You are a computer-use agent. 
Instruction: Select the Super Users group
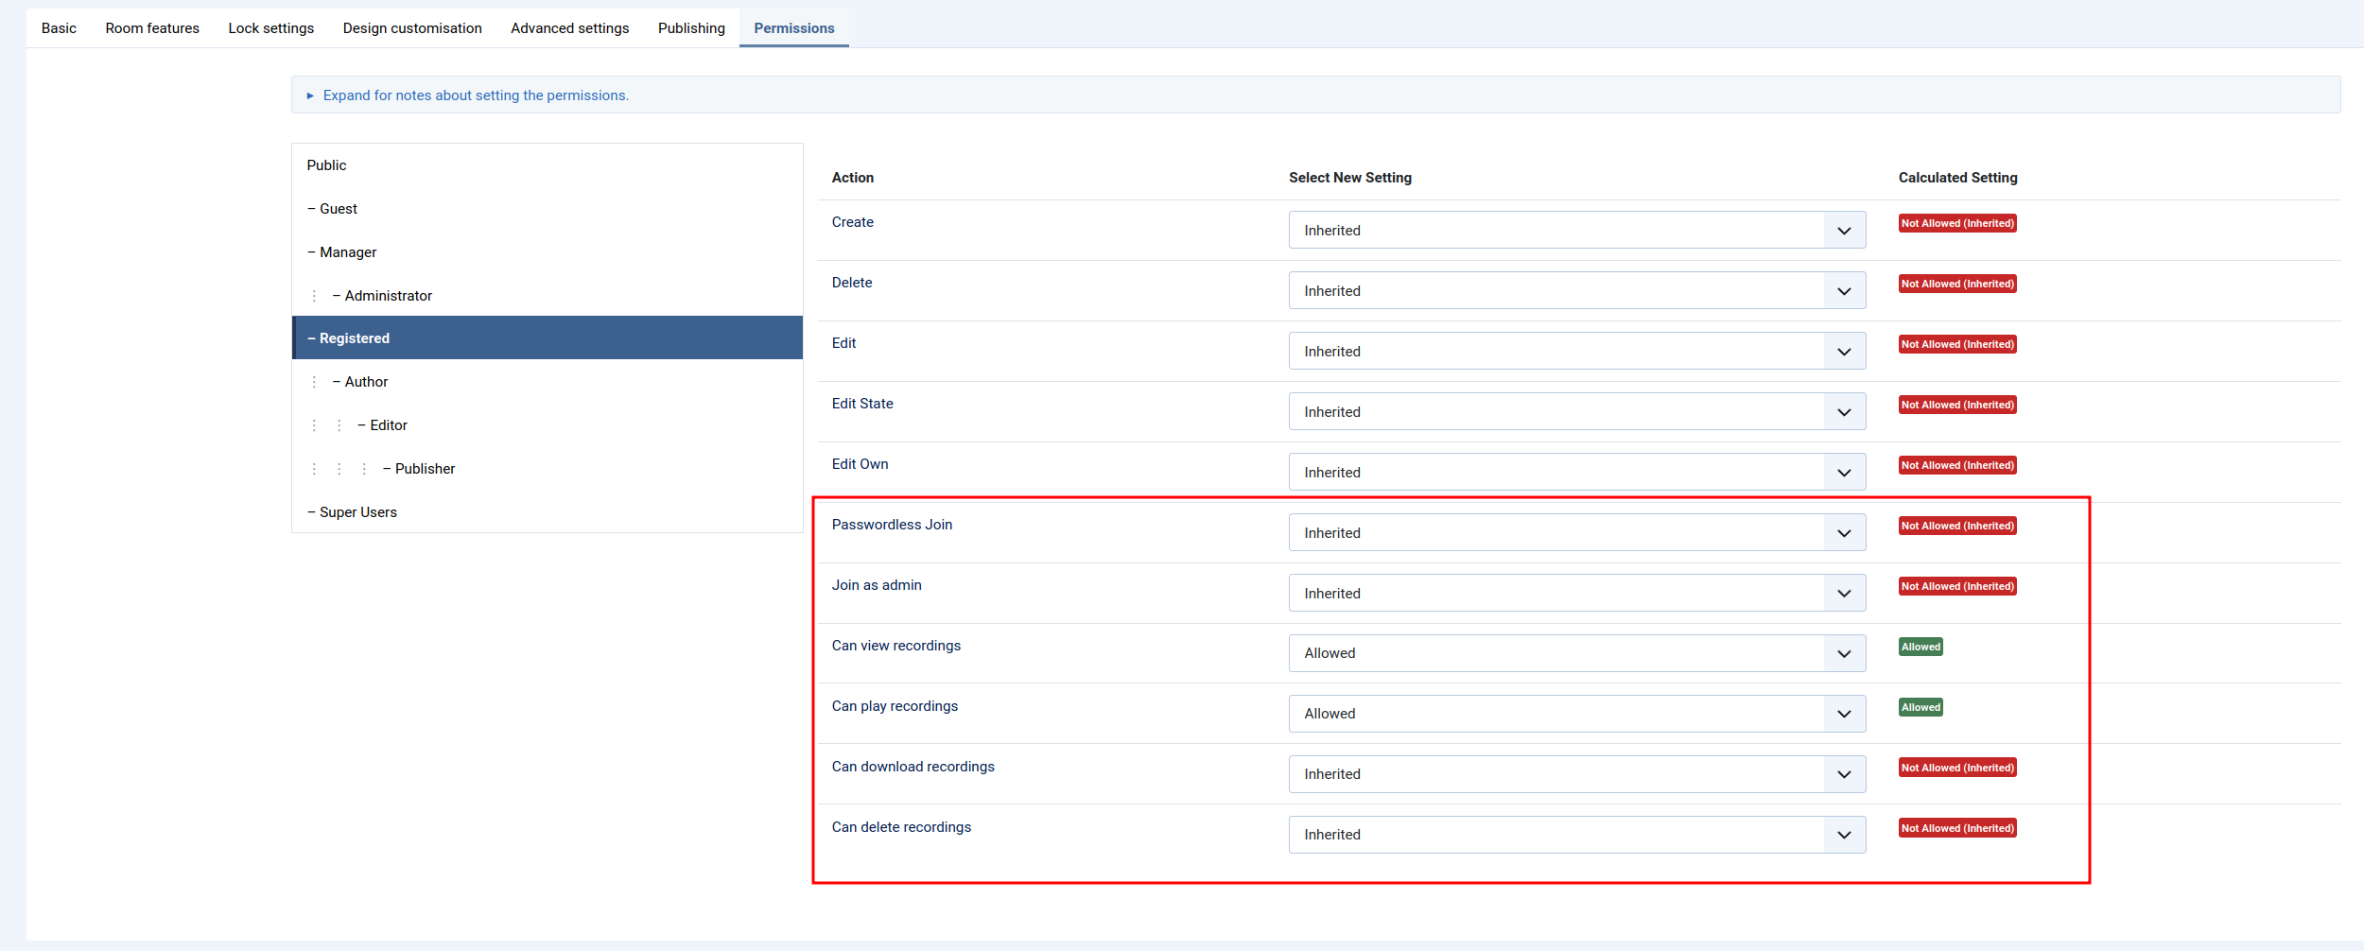[357, 512]
